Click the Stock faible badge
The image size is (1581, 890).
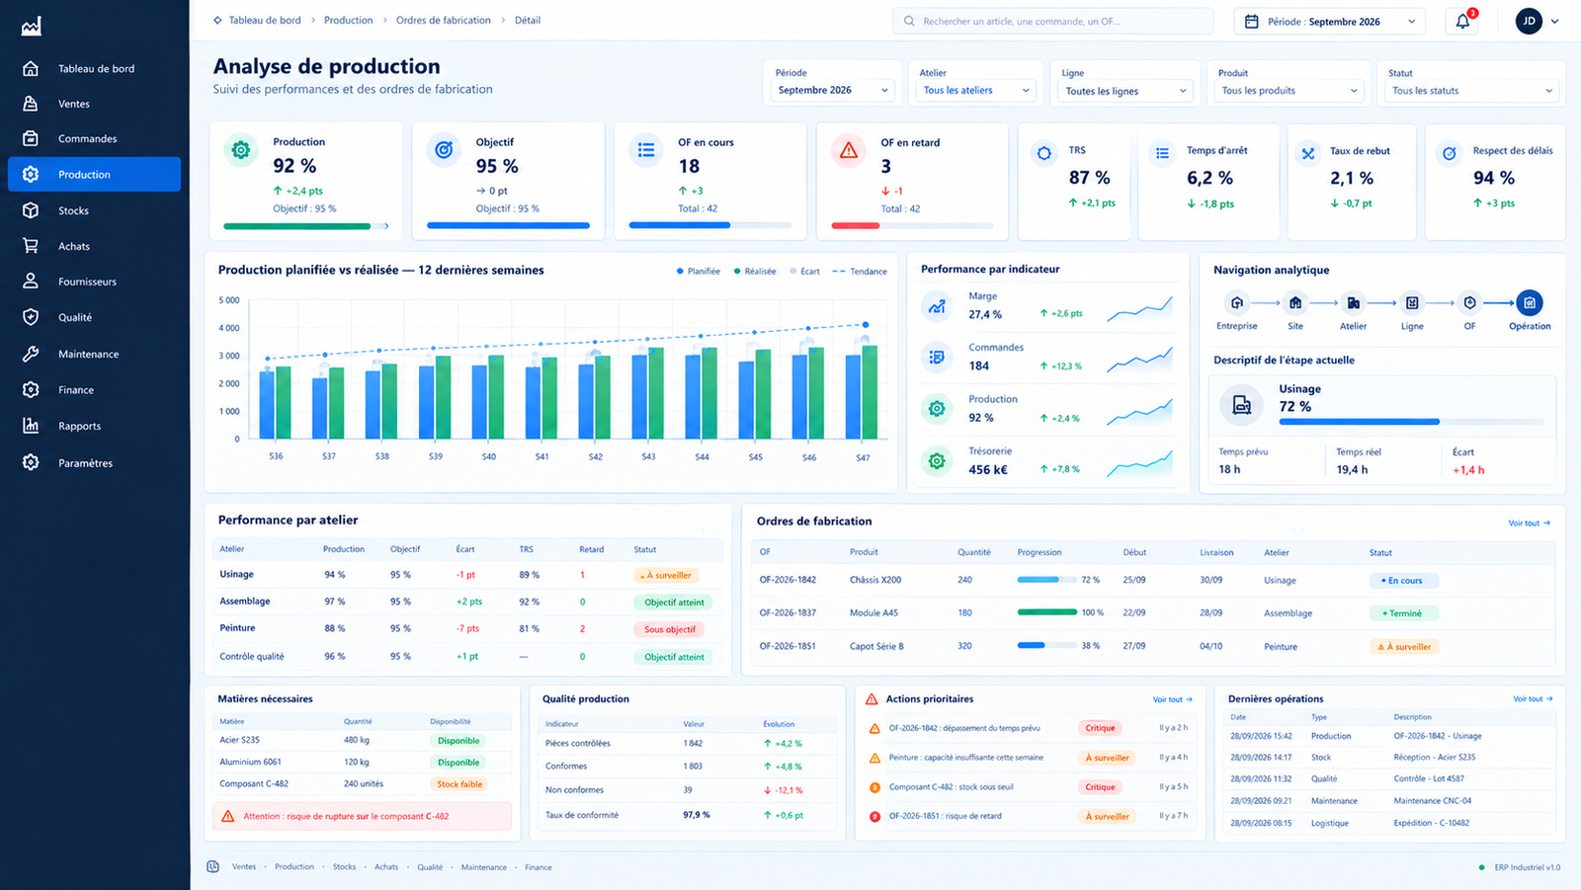click(x=459, y=784)
